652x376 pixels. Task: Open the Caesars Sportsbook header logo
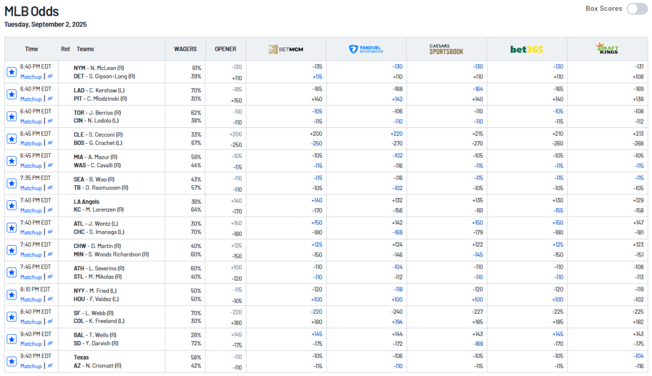[x=446, y=49]
